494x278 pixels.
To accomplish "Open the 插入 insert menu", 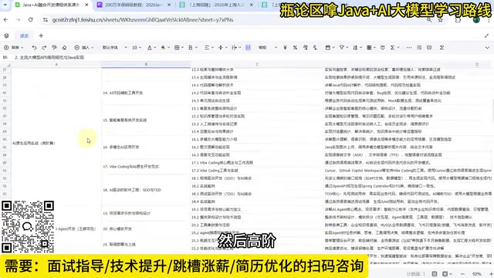I will click(x=84, y=48).
